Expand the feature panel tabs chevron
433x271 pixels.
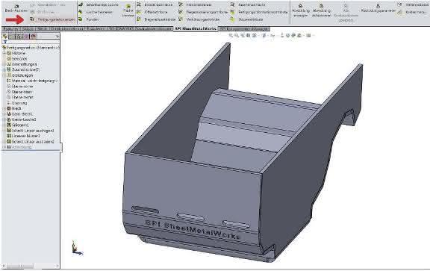pos(57,37)
